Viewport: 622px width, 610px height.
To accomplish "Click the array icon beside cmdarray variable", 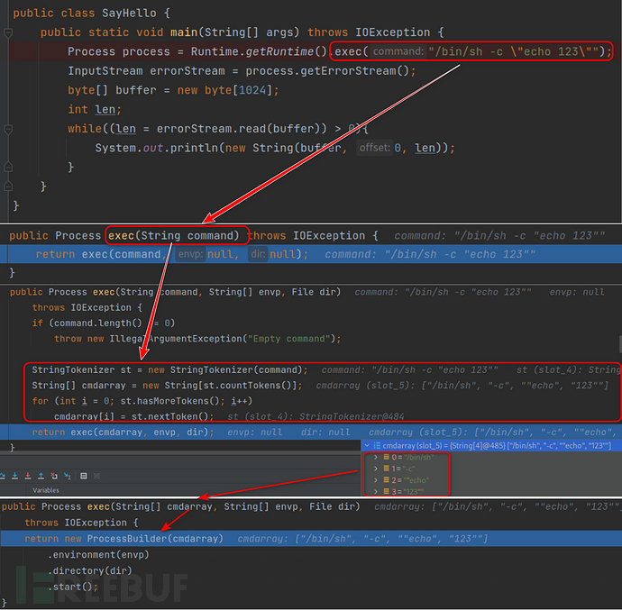I will (377, 446).
